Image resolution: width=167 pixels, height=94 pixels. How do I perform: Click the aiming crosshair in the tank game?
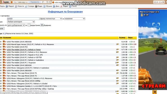coord(156,26)
